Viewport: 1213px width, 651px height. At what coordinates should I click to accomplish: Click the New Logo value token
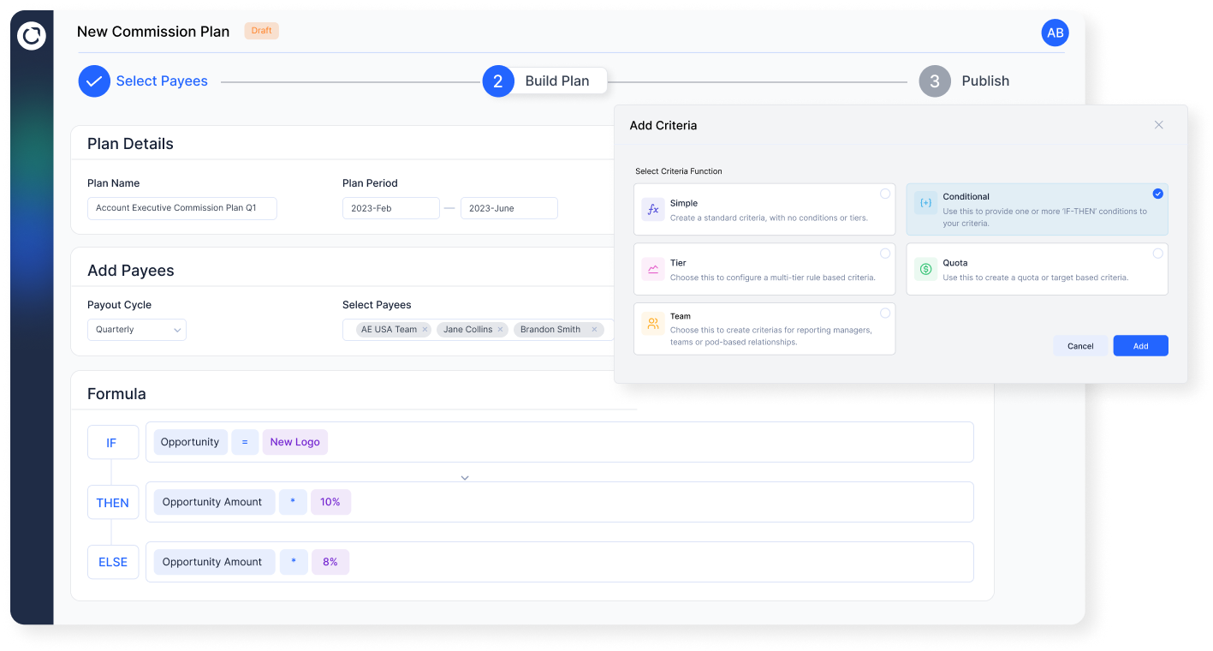(295, 442)
